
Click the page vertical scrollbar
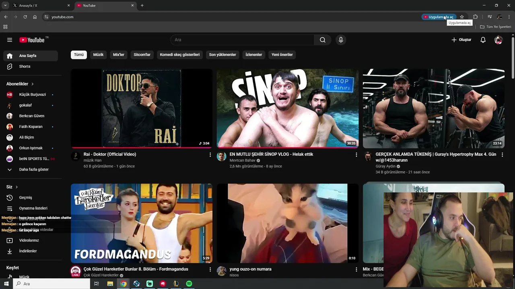513,58
